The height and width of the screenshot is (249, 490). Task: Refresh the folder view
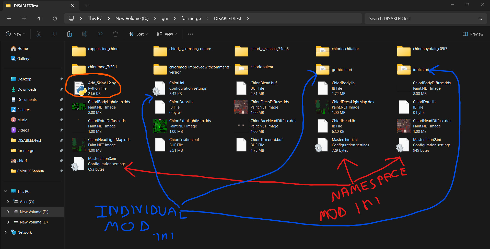[55, 18]
